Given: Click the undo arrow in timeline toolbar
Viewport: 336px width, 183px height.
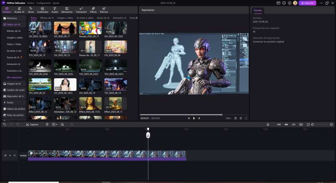Looking at the screenshot, I should point(5,124).
